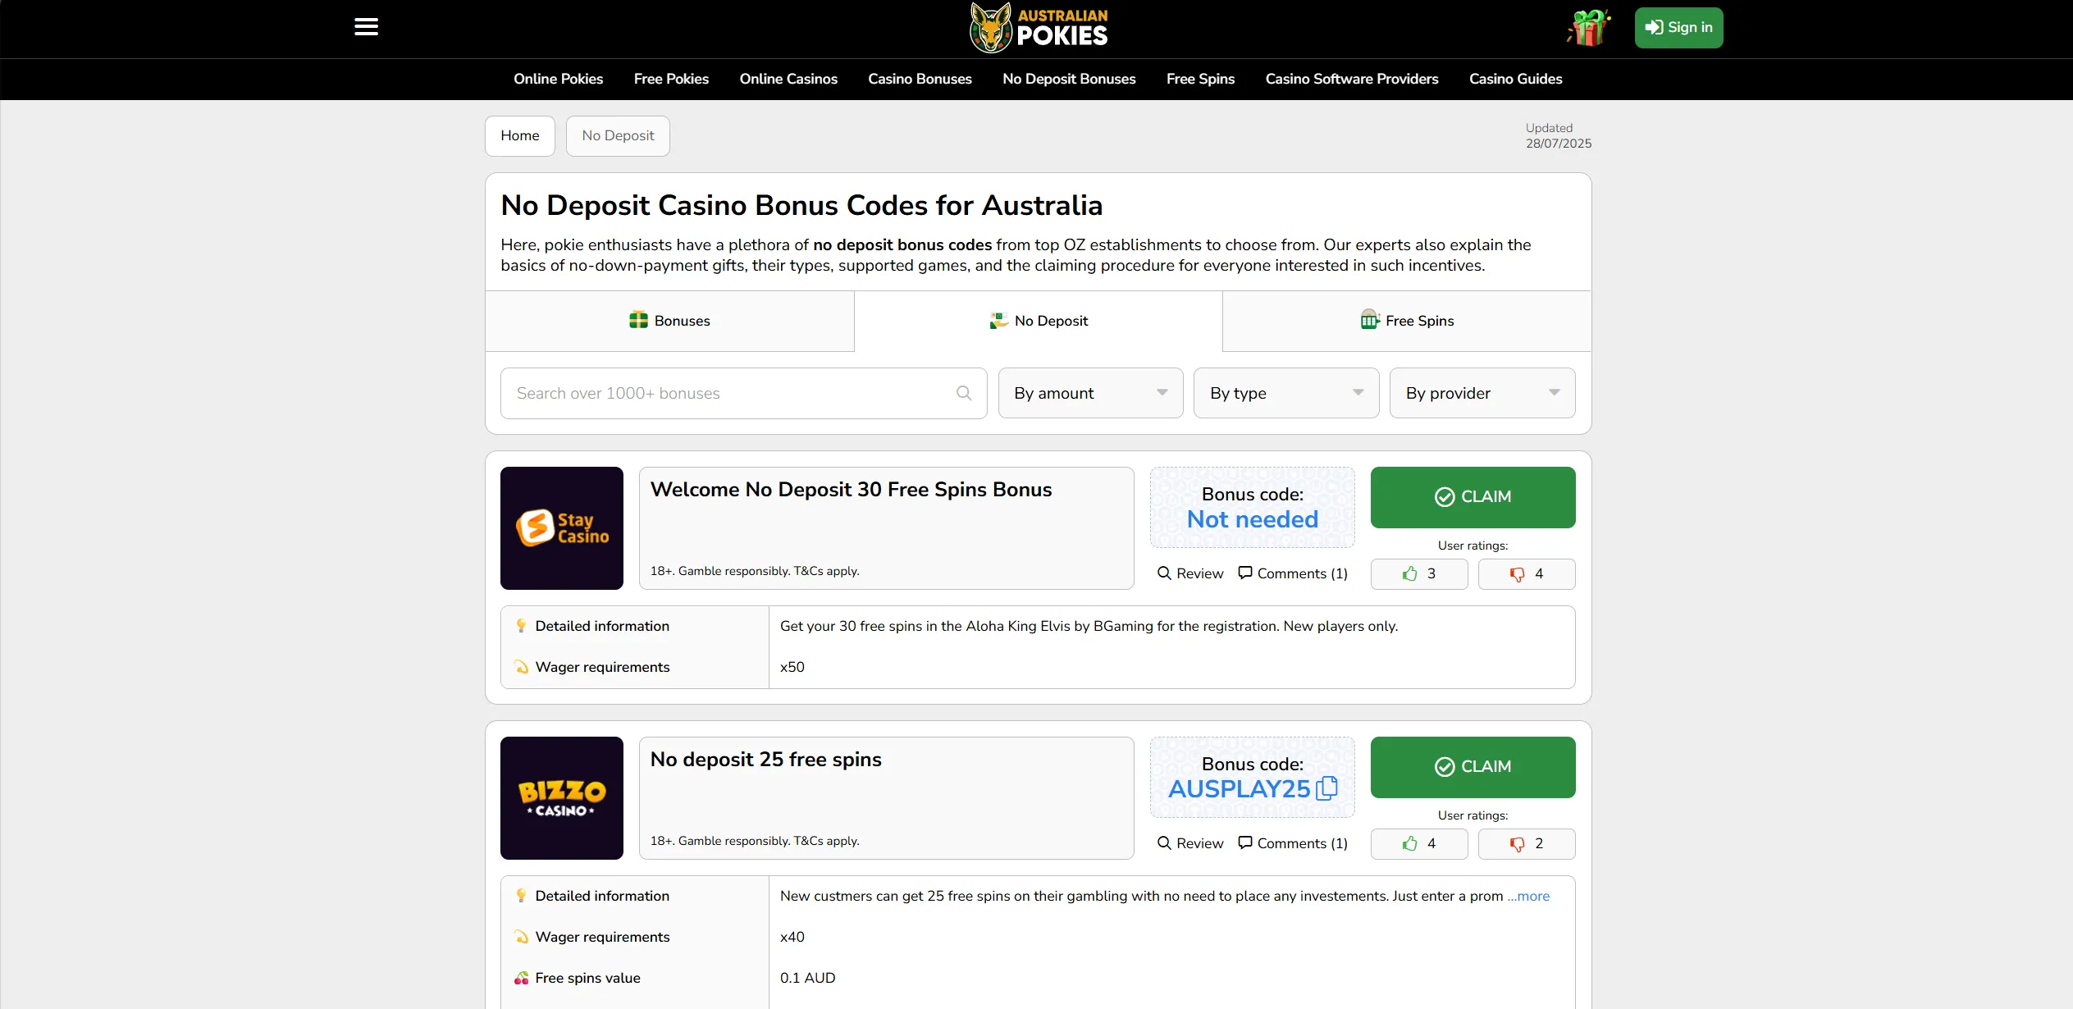
Task: Open the Stay Casino logo thumbnail
Action: click(x=562, y=528)
